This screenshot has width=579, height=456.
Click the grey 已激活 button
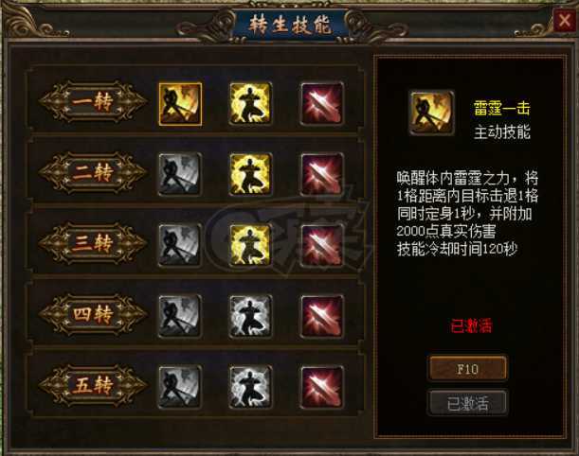click(467, 403)
